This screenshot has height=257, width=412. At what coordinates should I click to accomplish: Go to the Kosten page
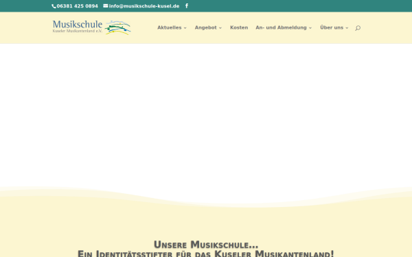click(x=239, y=27)
